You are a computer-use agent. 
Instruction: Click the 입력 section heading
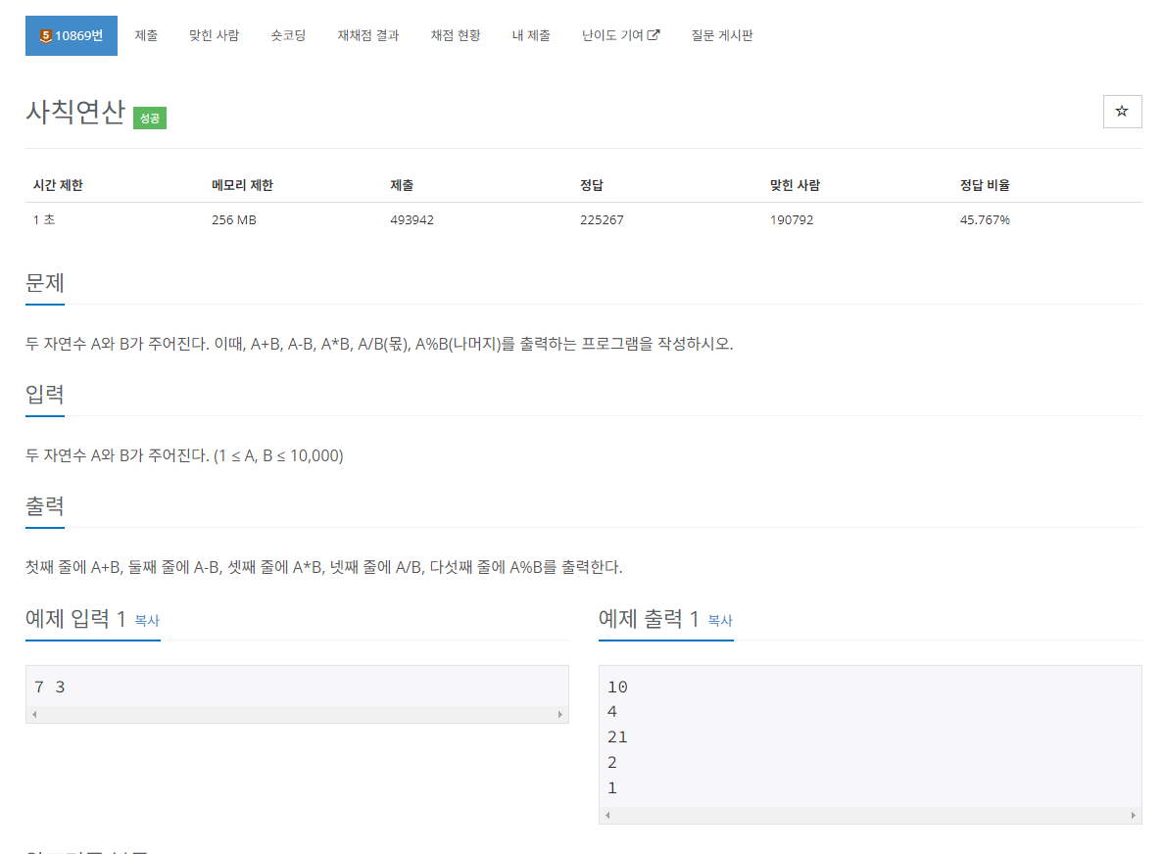click(44, 395)
